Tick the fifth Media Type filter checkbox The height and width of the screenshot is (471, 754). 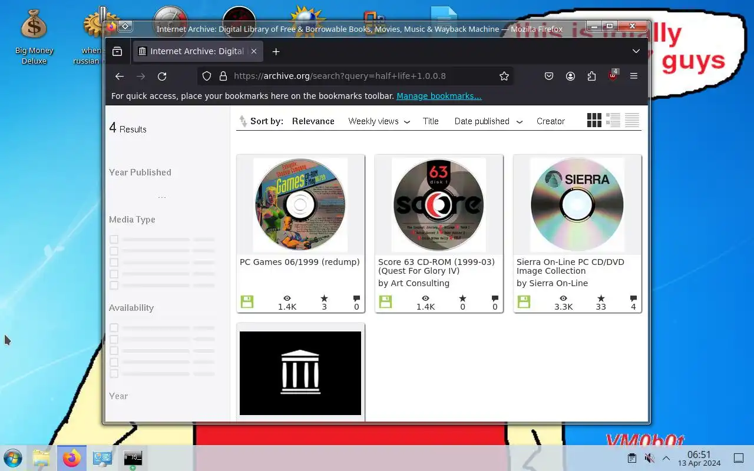point(114,286)
